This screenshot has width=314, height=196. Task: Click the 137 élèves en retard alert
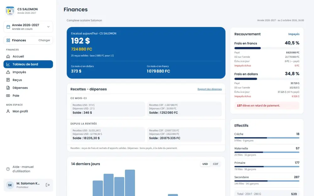click(x=267, y=106)
